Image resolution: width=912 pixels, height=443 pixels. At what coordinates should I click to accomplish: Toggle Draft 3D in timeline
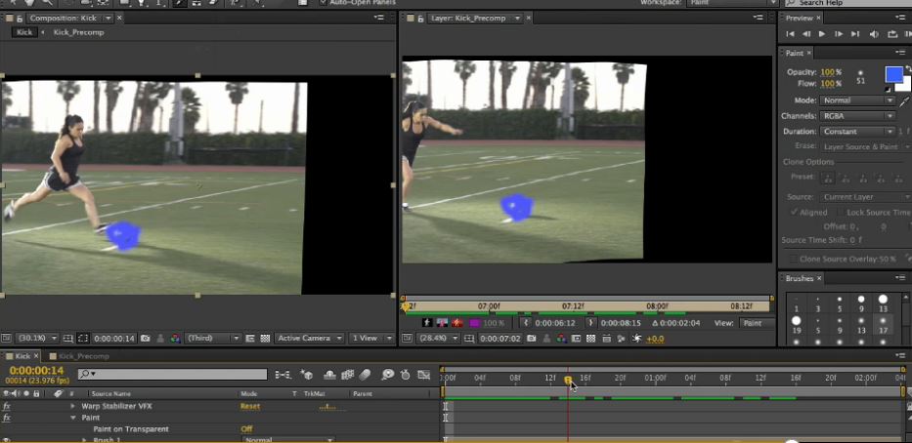[307, 375]
